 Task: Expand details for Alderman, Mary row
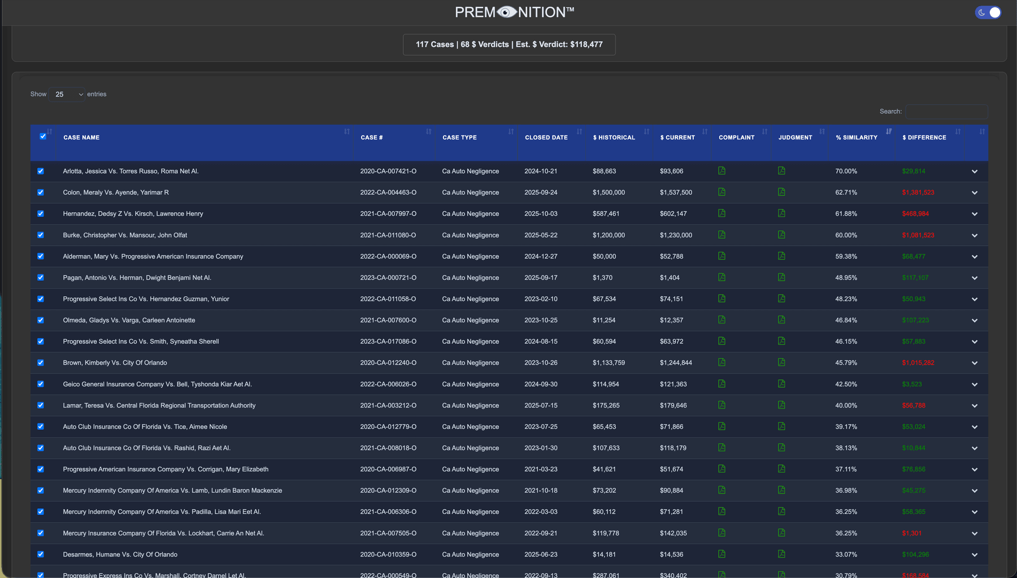pos(975,257)
